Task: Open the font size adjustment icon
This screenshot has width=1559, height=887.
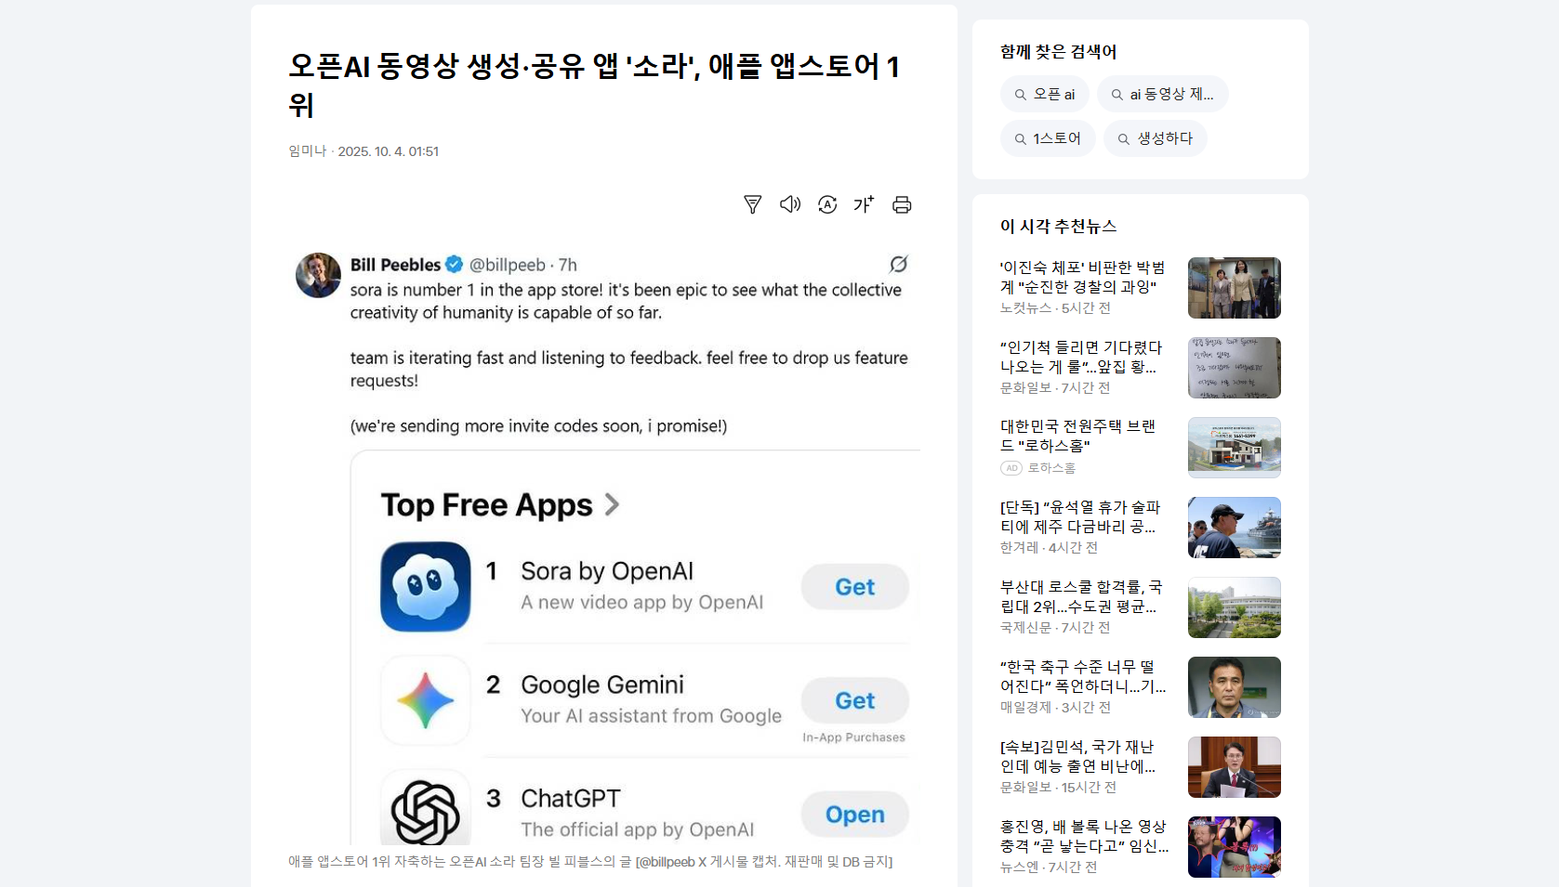Action: pyautogui.click(x=865, y=204)
